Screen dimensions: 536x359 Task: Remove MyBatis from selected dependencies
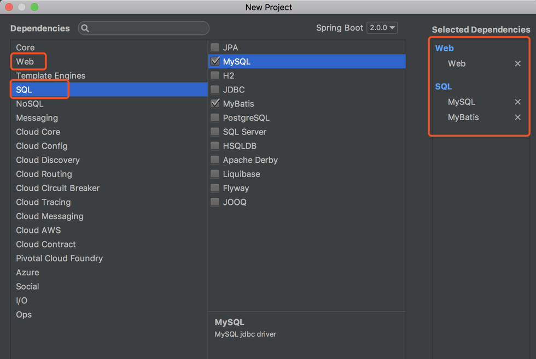(x=517, y=117)
